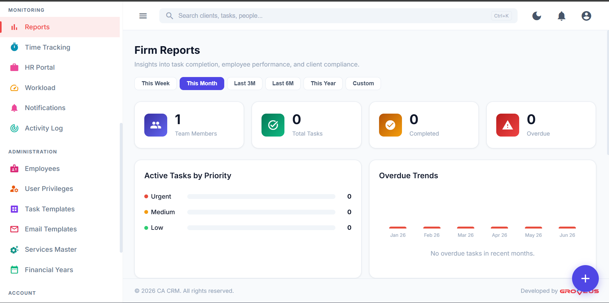Click the Financial Years calendar icon

[14, 270]
